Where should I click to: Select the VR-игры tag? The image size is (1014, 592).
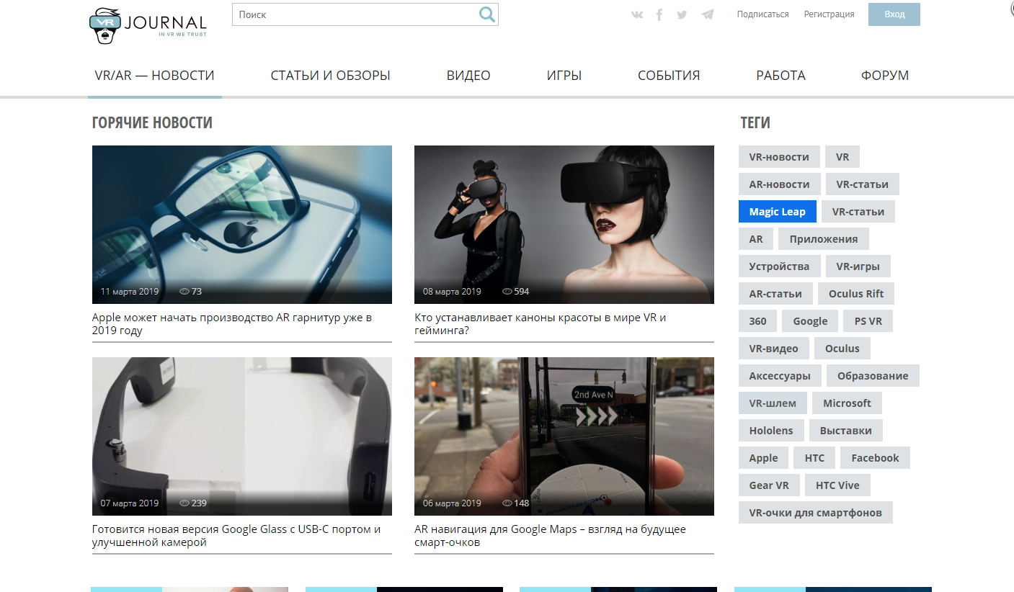tap(858, 266)
